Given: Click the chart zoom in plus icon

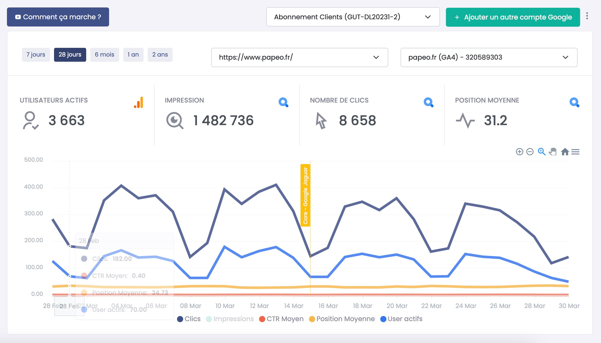Looking at the screenshot, I should 519,152.
